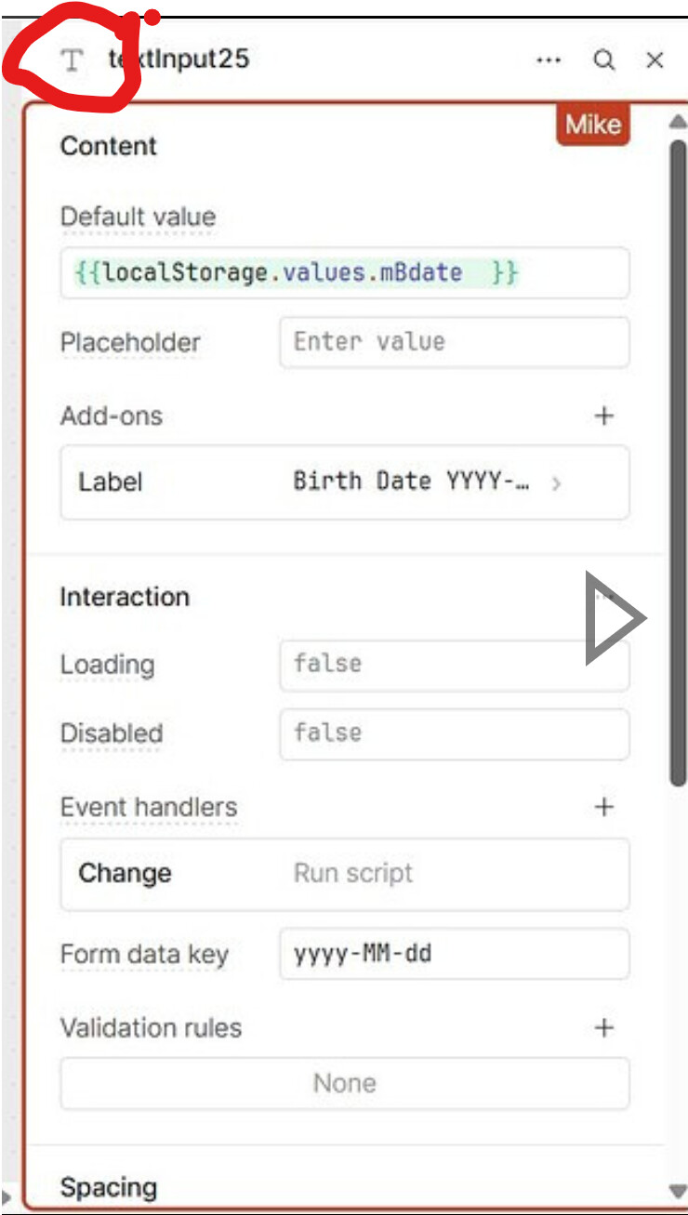
Task: Edit the Disabled false field
Action: [x=454, y=733]
